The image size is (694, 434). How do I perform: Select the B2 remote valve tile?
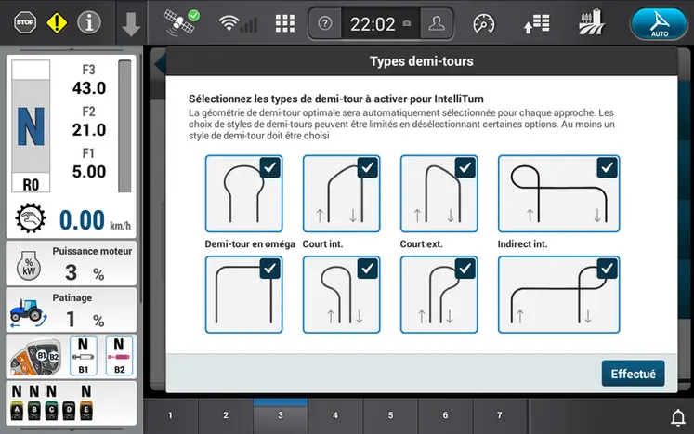(119, 356)
